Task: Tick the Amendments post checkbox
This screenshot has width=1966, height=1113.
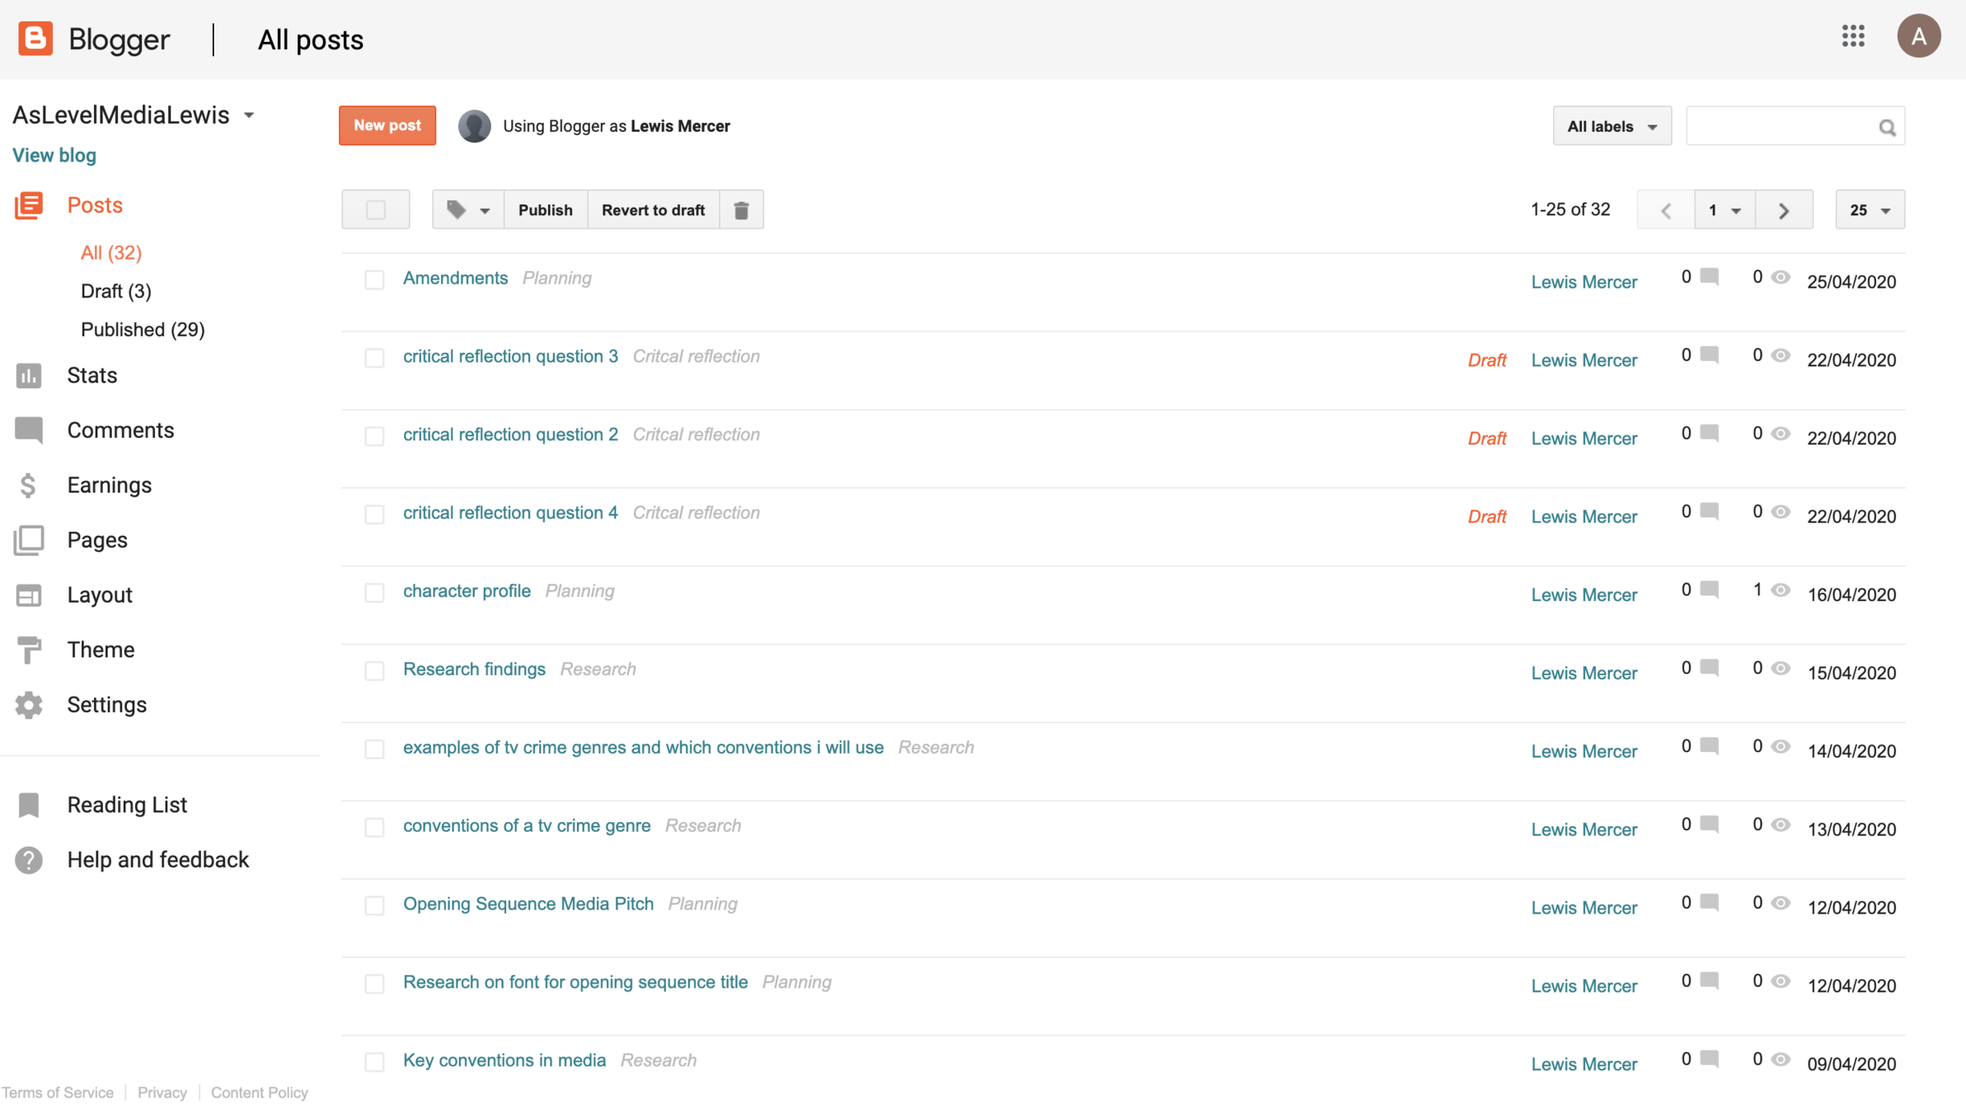Action: [374, 279]
